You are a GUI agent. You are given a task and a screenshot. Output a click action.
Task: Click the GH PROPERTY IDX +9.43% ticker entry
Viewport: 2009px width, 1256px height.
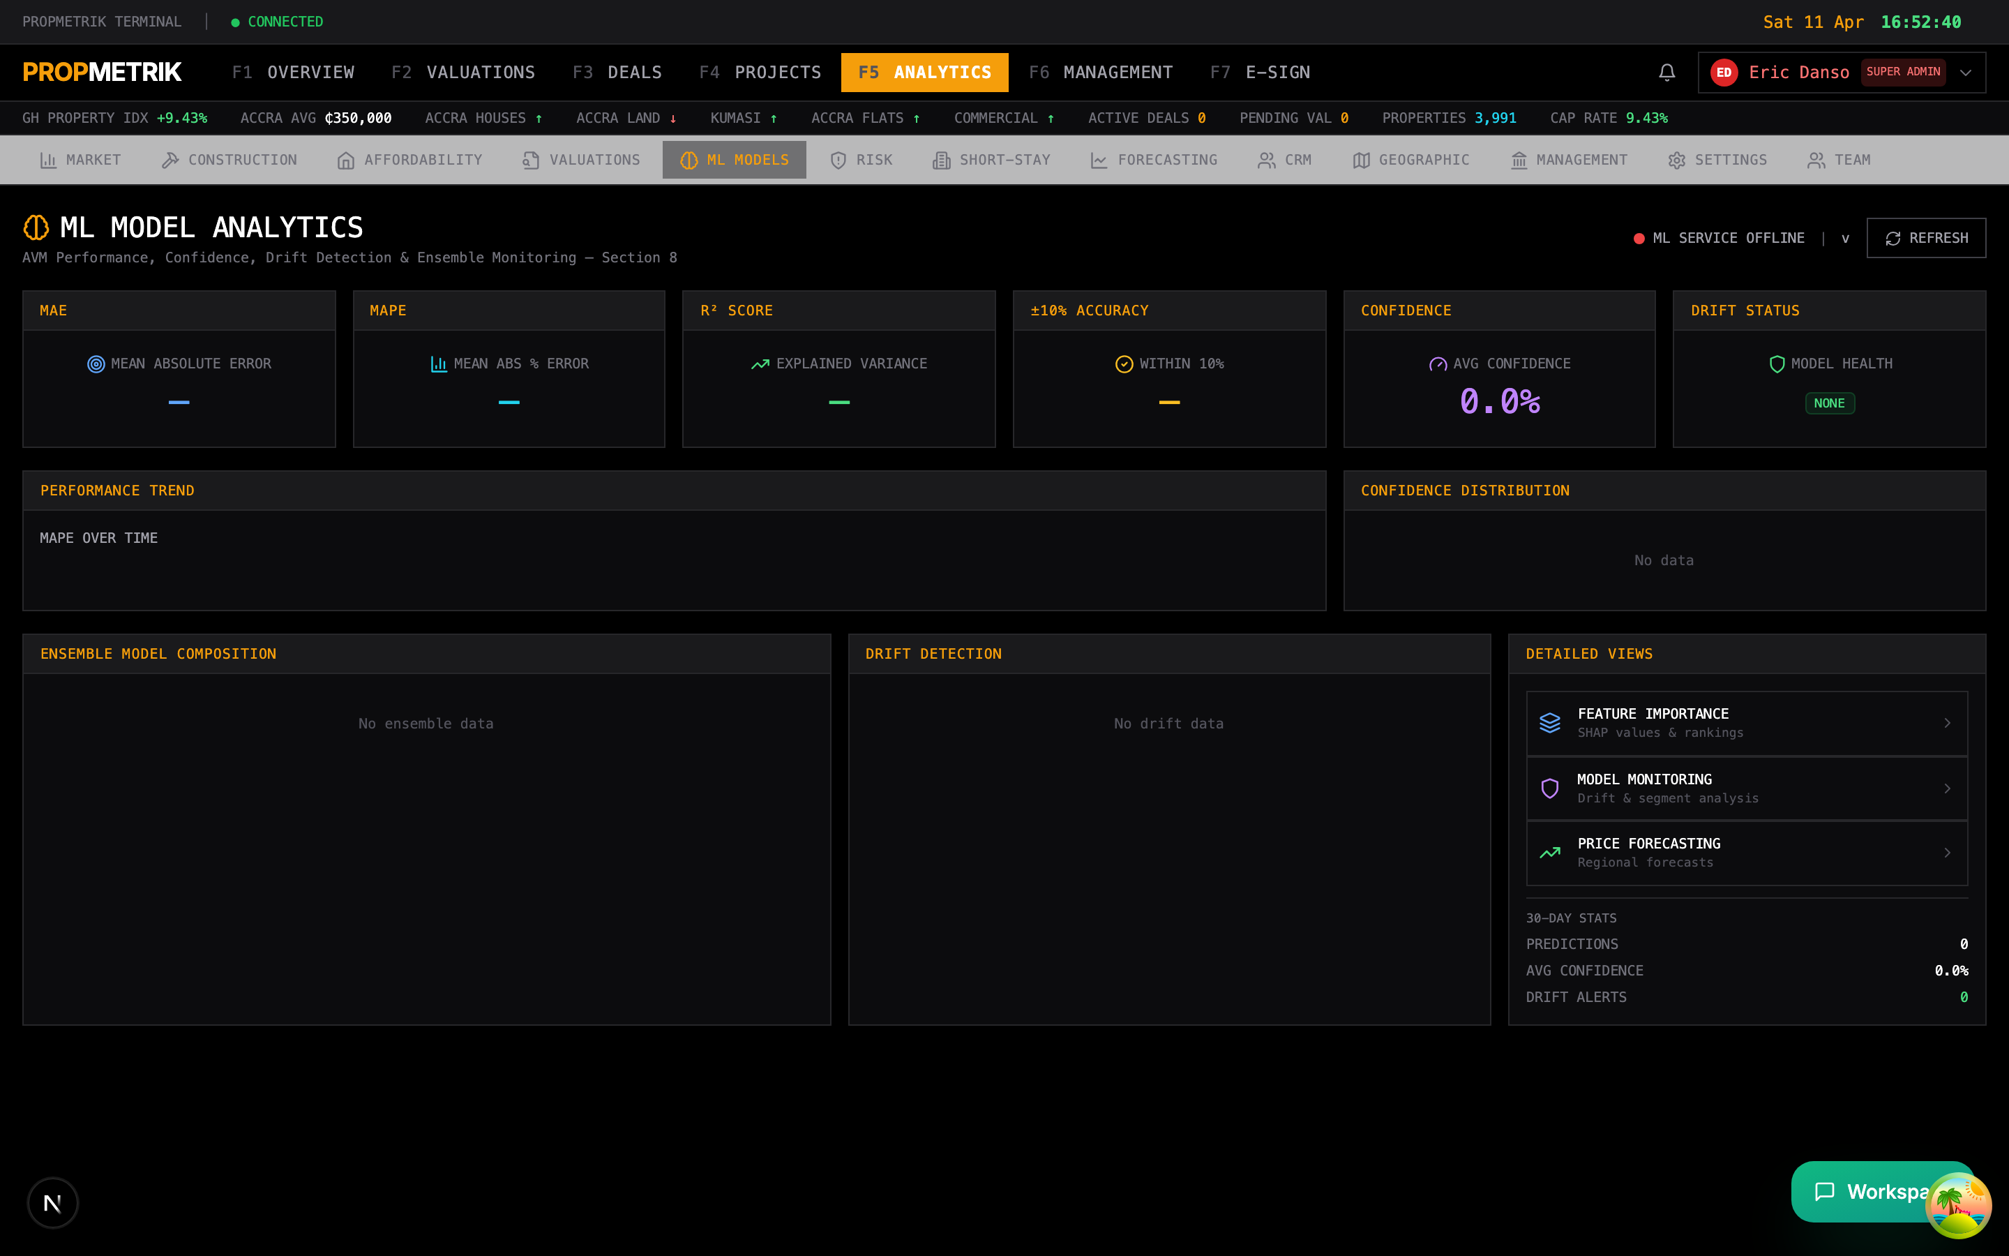114,118
